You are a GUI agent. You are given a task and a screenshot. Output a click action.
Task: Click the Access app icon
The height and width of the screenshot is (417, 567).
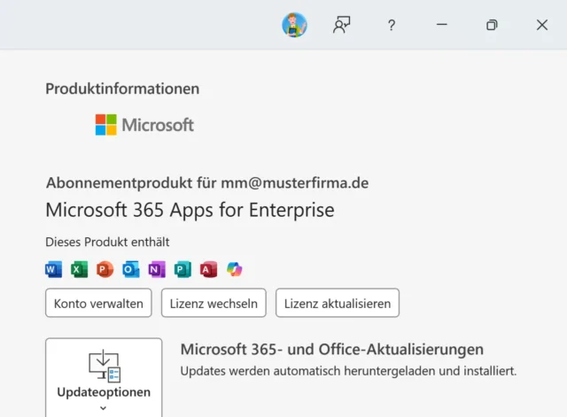[208, 269]
